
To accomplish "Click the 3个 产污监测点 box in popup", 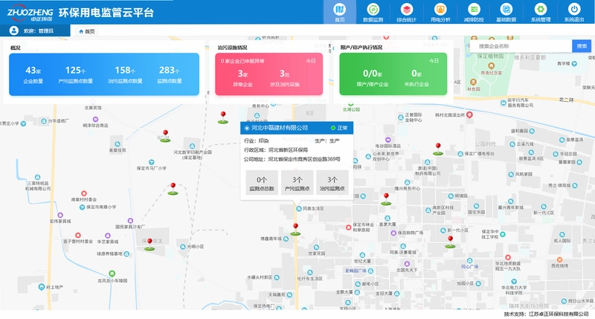I will [297, 182].
